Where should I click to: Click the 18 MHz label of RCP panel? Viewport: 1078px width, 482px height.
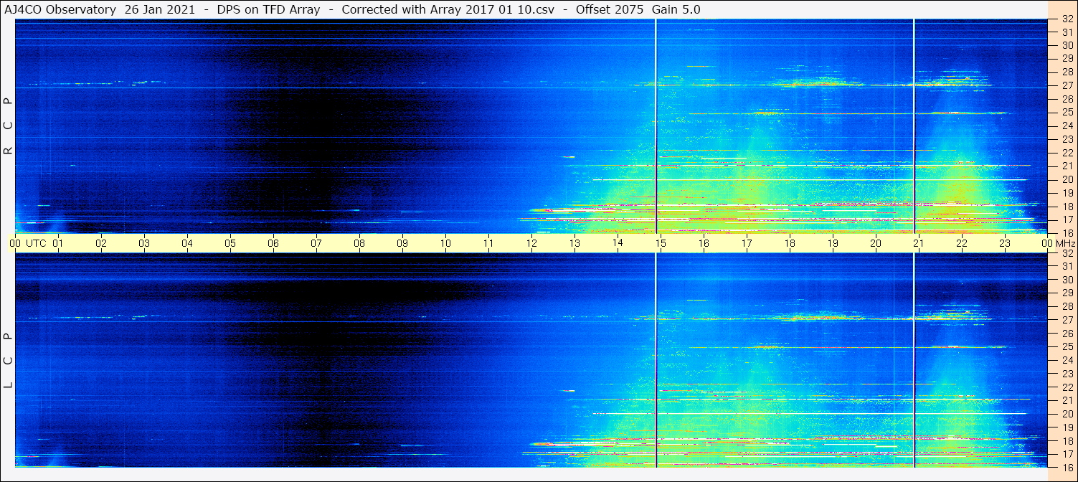coord(1067,207)
